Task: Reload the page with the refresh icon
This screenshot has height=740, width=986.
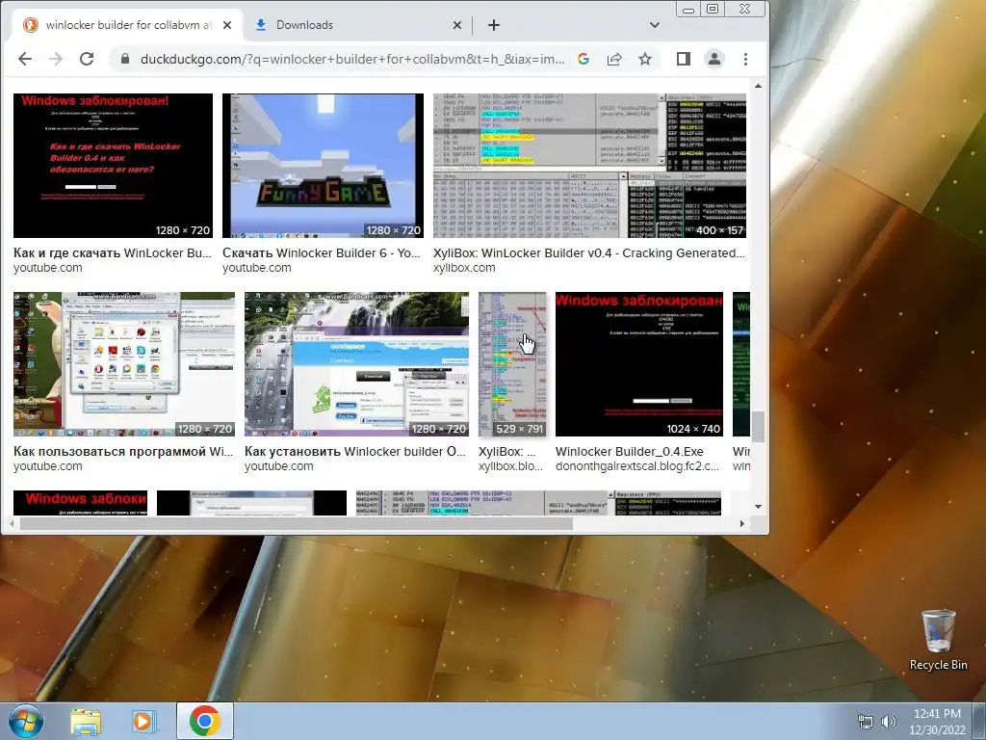Action: click(x=87, y=59)
